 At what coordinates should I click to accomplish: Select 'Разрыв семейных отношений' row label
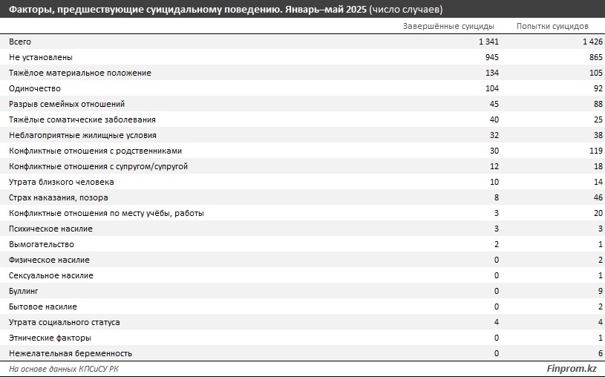coord(67,104)
